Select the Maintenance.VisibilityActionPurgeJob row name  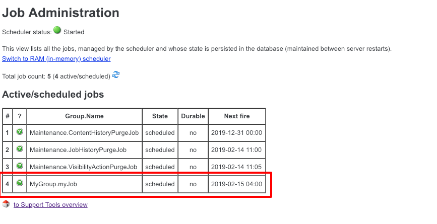tap(83, 167)
